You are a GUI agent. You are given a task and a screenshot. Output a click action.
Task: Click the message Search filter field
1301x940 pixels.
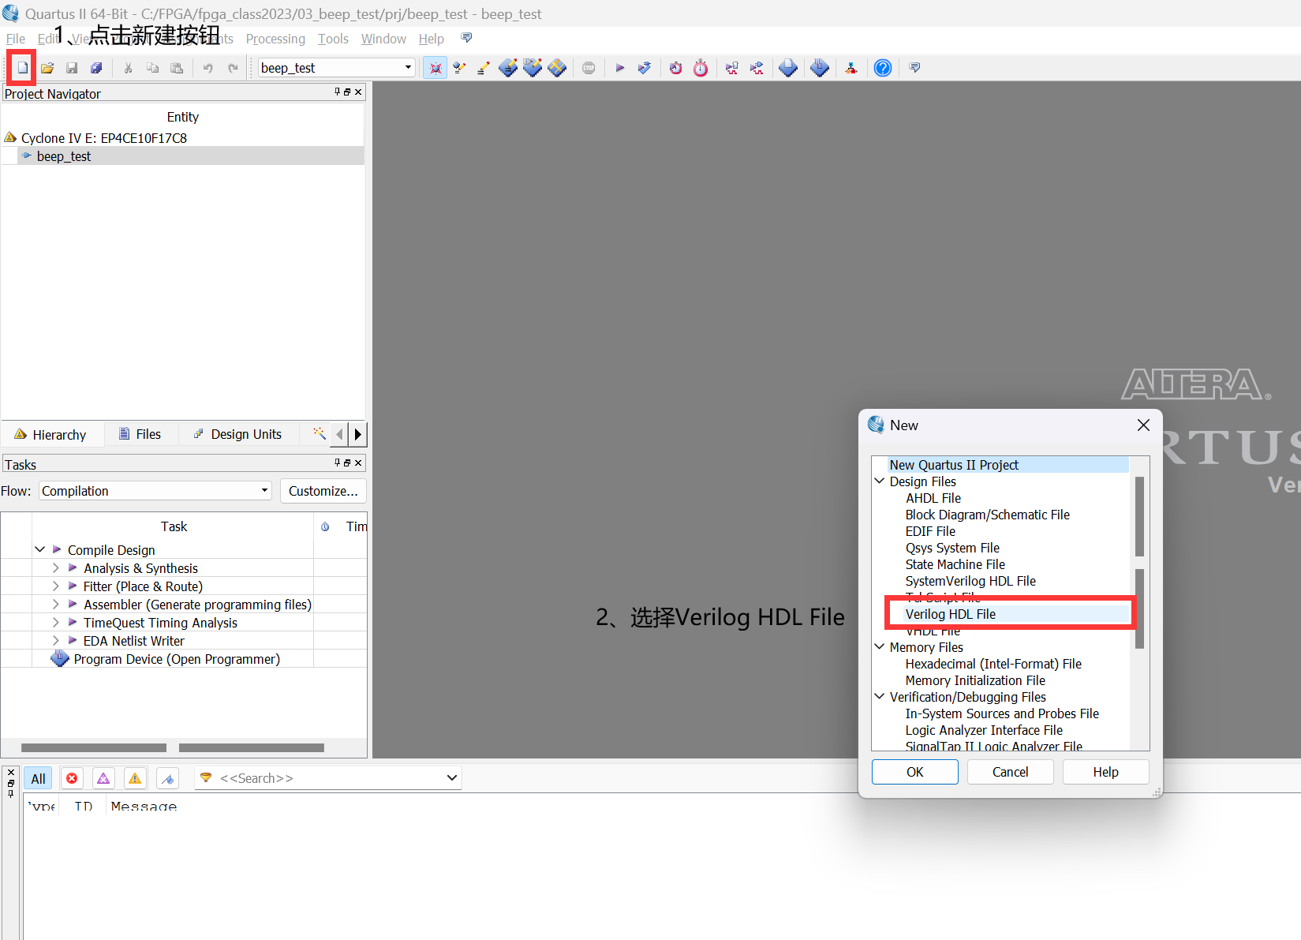pos(328,778)
